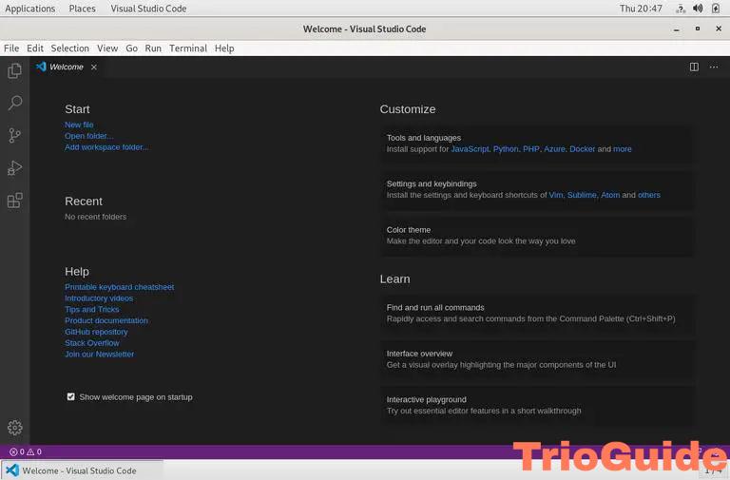Screen dimensions: 730x480
Task: Open the Extensions view
Action: pyautogui.click(x=14, y=201)
